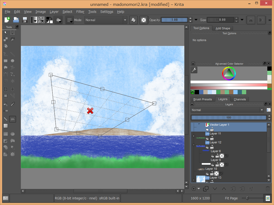Open layer properties sliders icon
274x205 pixels.
(x=251, y=189)
